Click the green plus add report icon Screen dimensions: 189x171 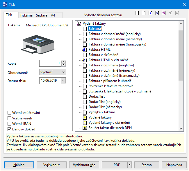pyautogui.click(x=137, y=13)
